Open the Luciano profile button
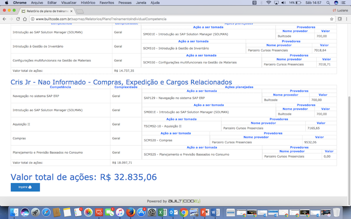The width and height of the screenshot is (351, 219). point(340,10)
